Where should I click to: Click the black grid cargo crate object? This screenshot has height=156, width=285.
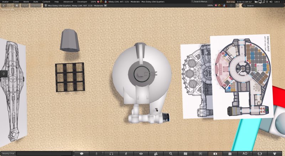70,77
